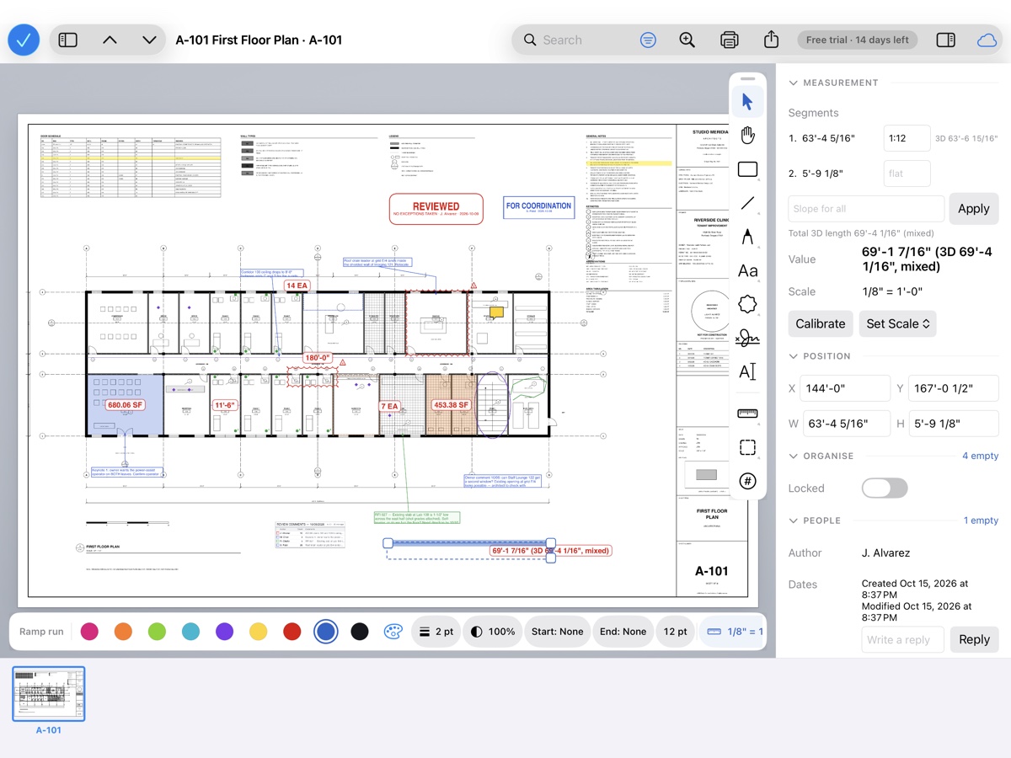Open the share sheet icon
Image resolution: width=1011 pixels, height=758 pixels.
(771, 40)
